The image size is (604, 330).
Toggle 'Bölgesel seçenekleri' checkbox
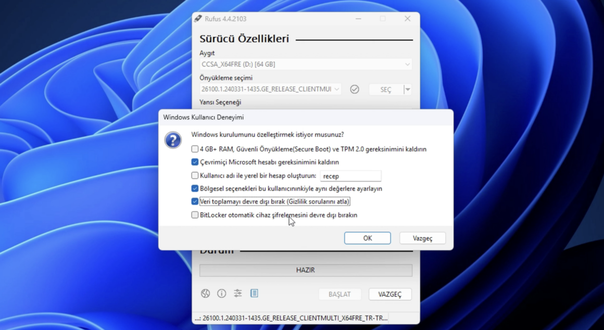(195, 188)
